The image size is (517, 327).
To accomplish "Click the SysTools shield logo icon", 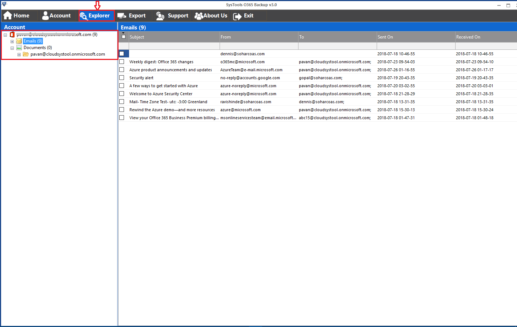I will tap(4, 4).
